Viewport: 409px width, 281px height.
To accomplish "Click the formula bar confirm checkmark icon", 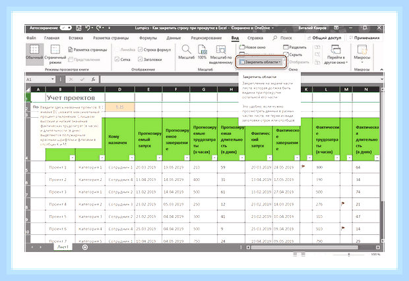I will point(82,80).
